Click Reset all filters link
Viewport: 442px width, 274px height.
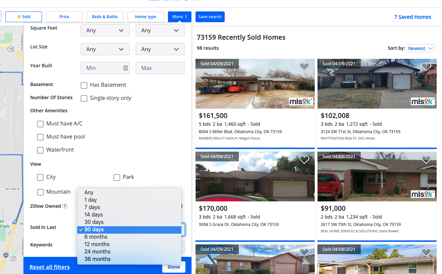[x=50, y=267]
